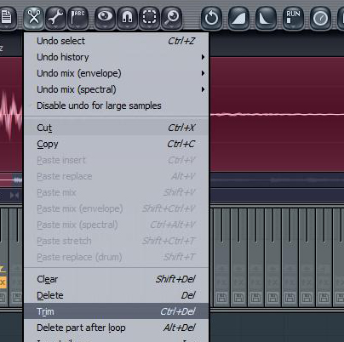Open the magnifier Zoom icon
The image size is (344, 342).
tap(172, 18)
